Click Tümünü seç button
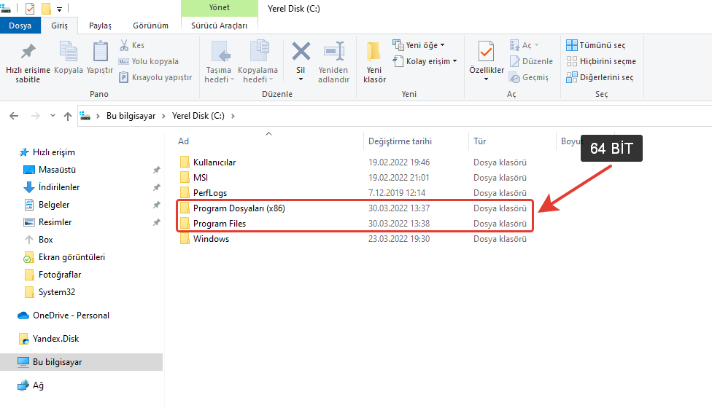Image resolution: width=712 pixels, height=408 pixels. pyautogui.click(x=595, y=45)
